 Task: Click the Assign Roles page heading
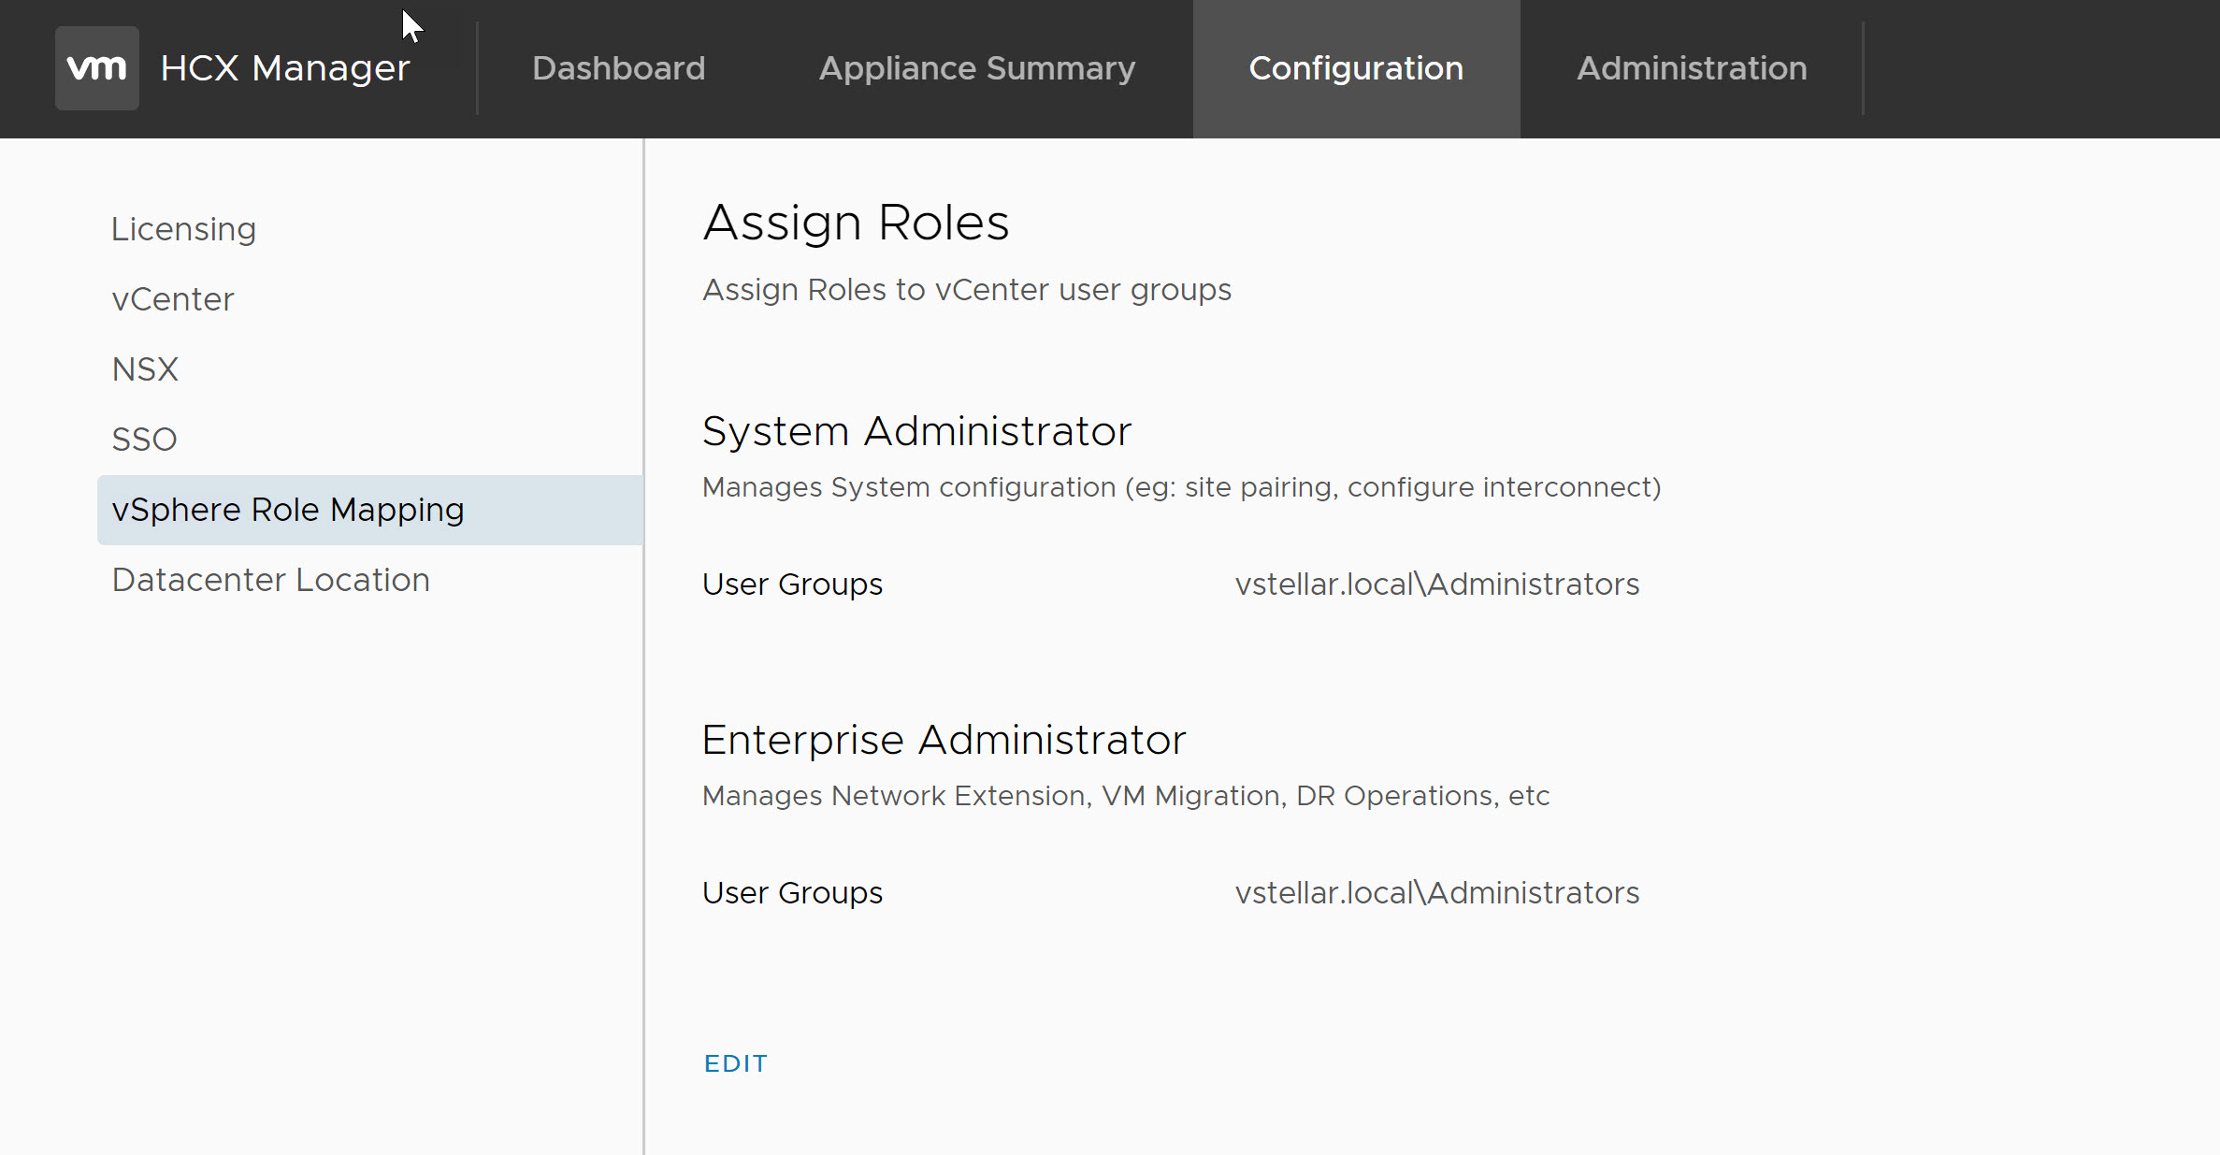click(x=855, y=223)
